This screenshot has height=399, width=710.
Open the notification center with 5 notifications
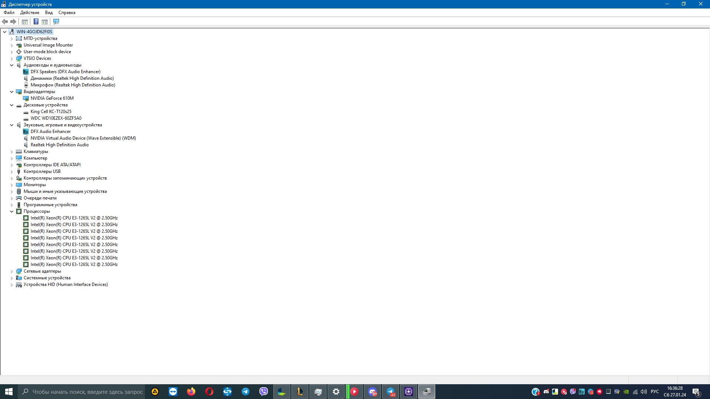pos(697,392)
